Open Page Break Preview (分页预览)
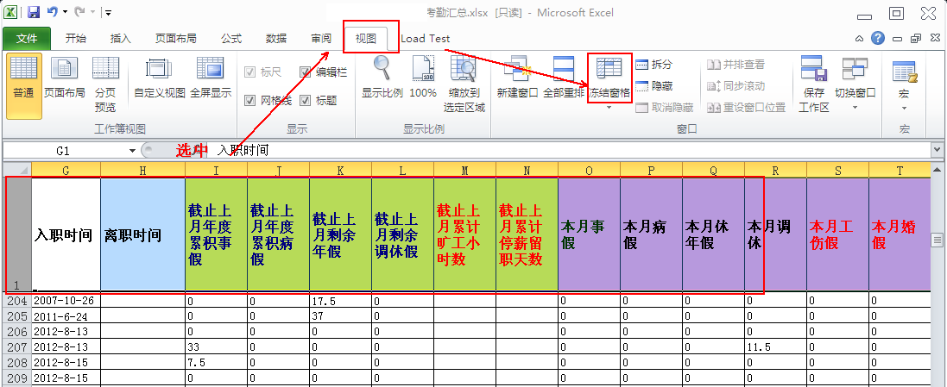The image size is (947, 387). [105, 71]
